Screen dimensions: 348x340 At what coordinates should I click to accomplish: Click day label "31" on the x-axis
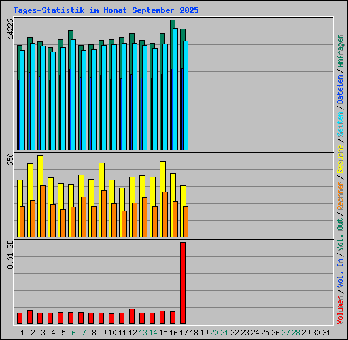click(x=326, y=333)
